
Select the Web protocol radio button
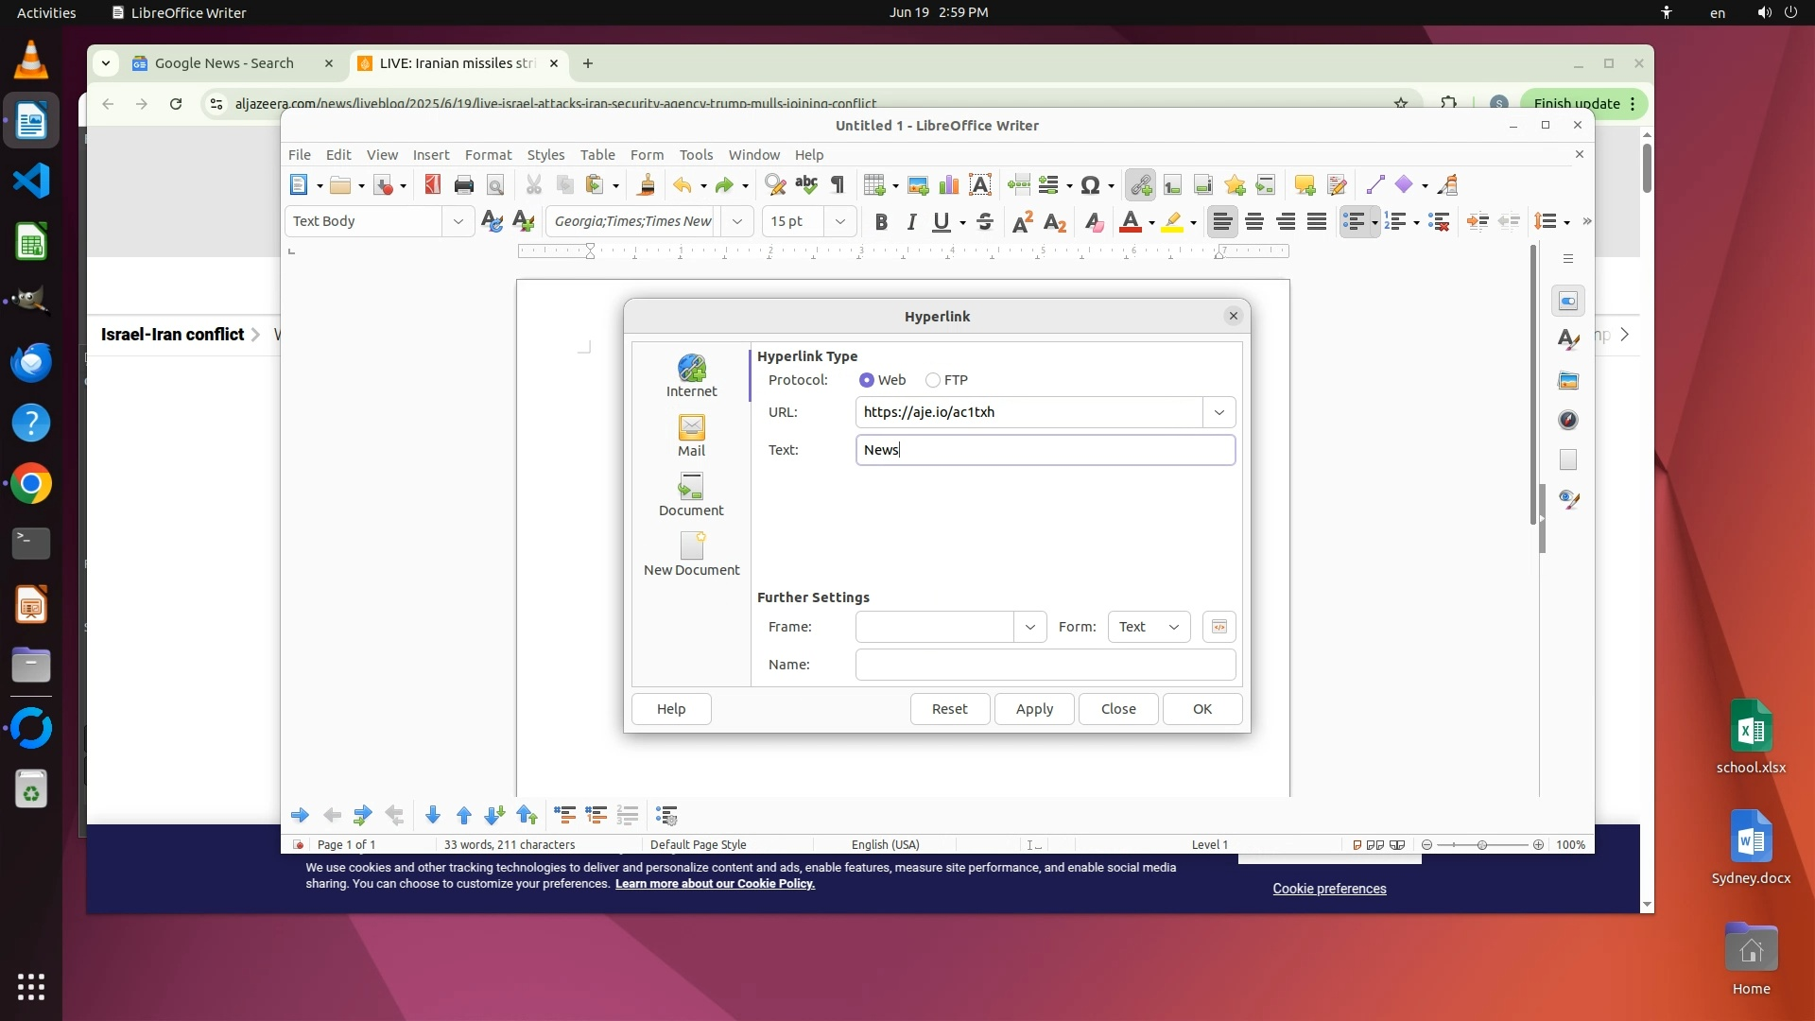(867, 380)
